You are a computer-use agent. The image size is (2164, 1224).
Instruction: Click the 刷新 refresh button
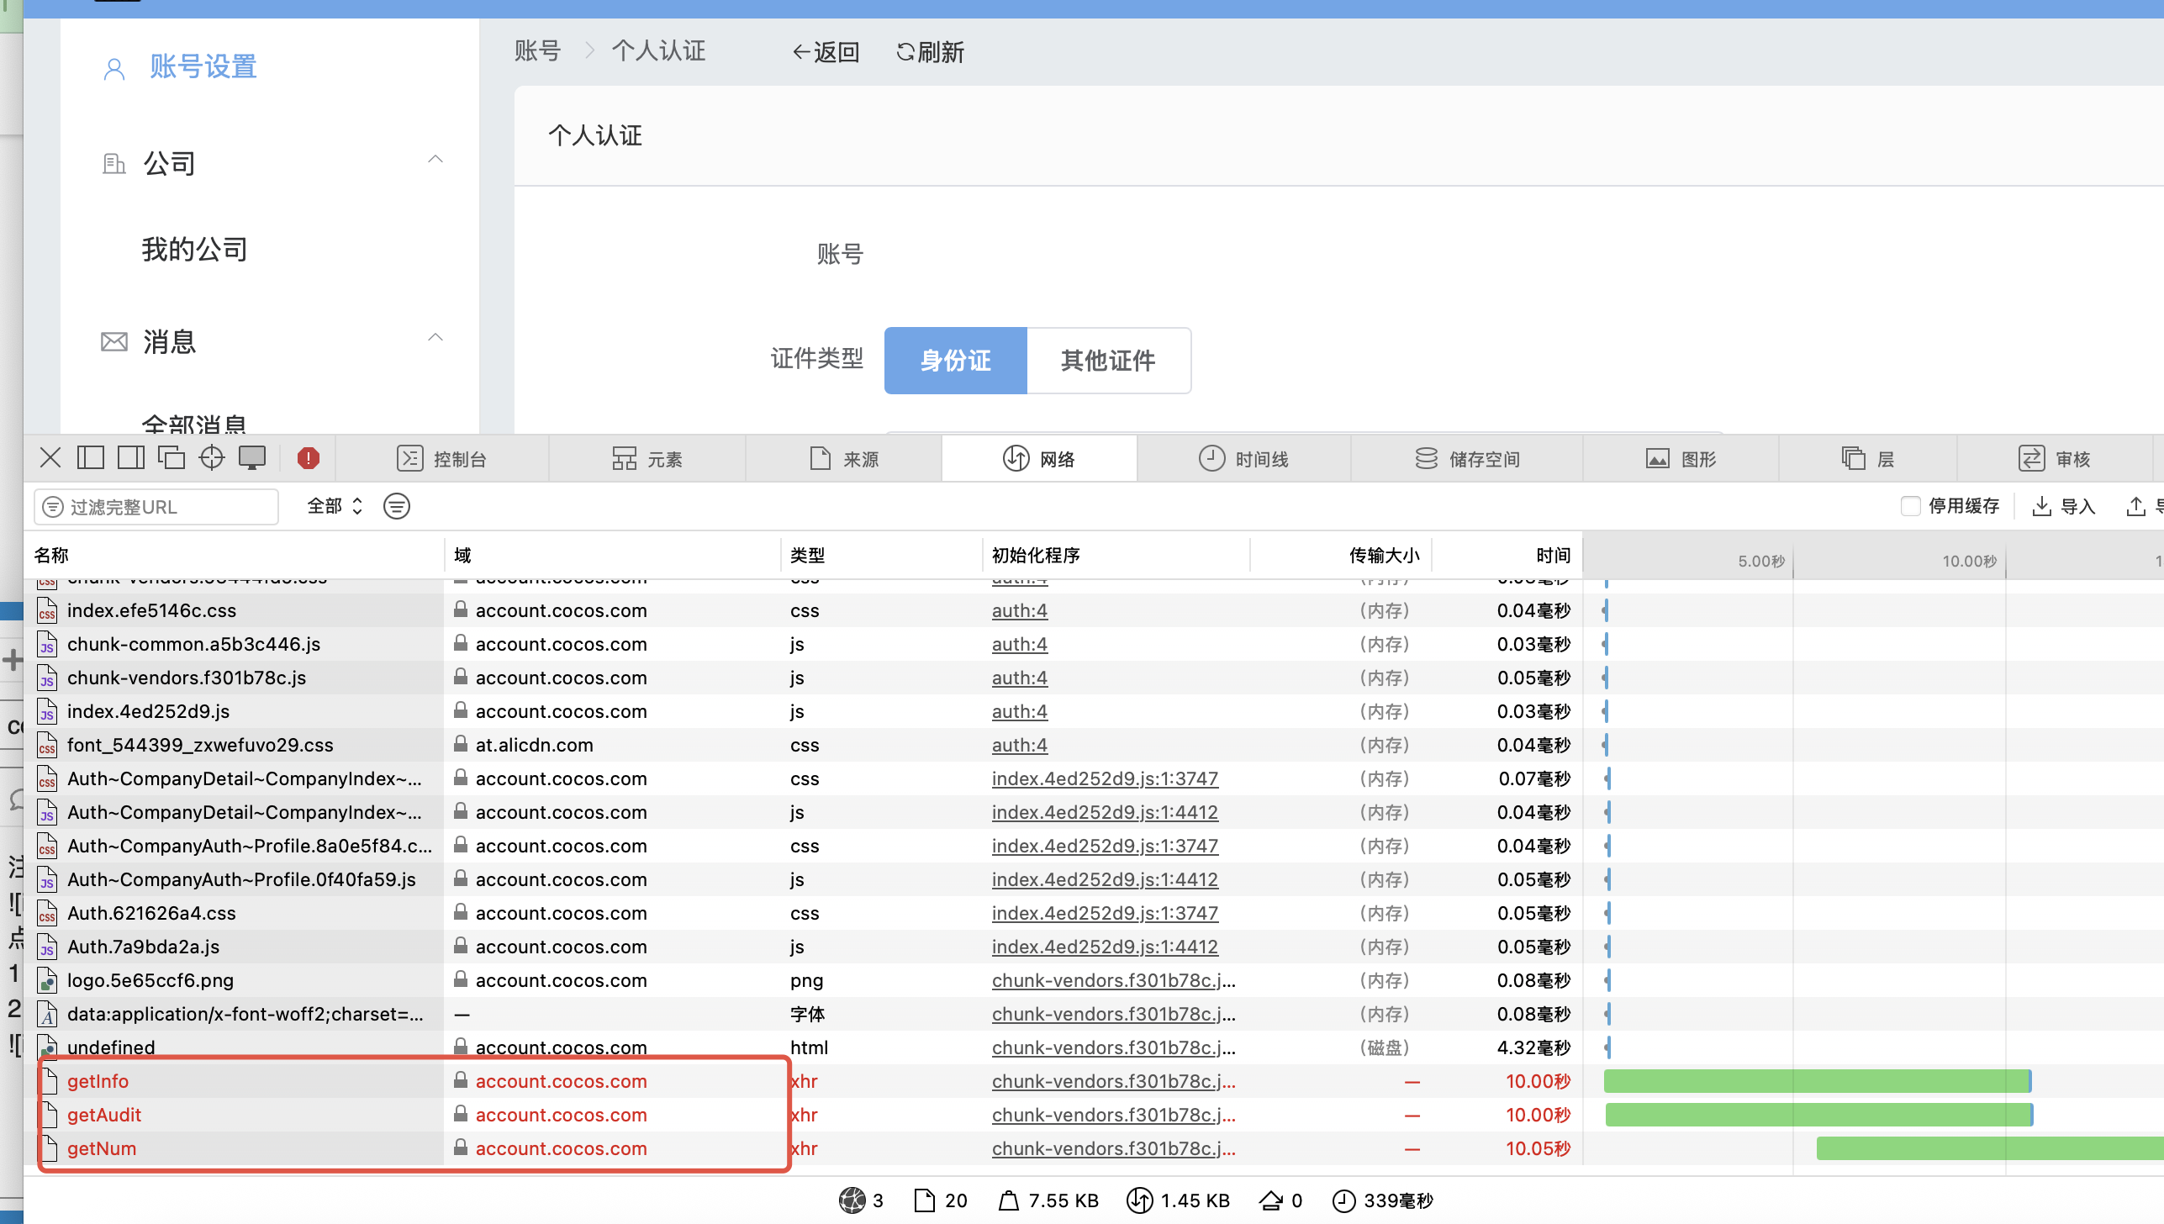930,52
